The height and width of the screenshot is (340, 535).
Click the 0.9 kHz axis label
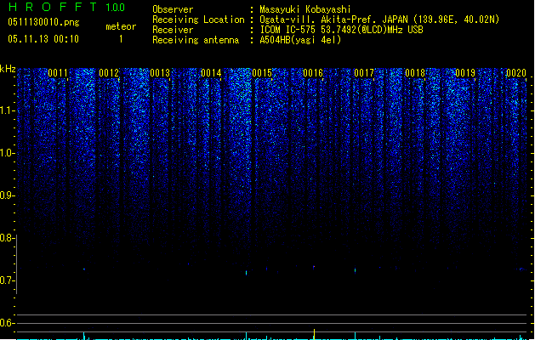7,195
